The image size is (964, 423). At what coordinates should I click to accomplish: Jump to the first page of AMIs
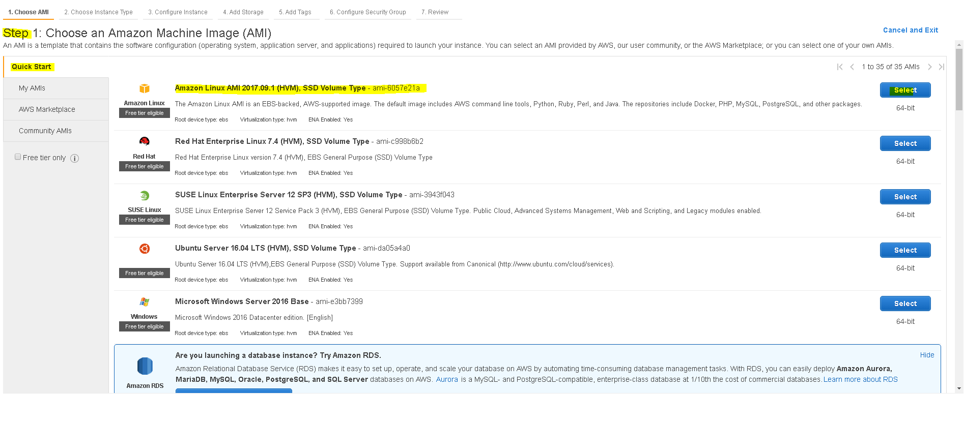coord(840,67)
